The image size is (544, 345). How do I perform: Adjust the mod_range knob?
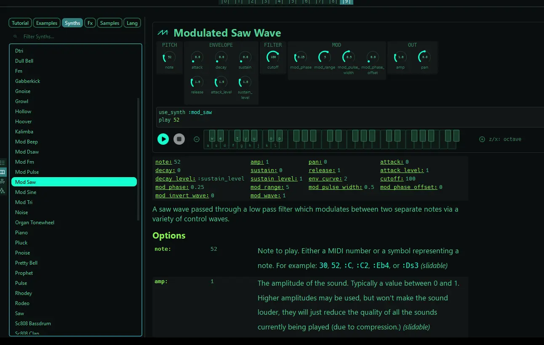[x=325, y=57]
